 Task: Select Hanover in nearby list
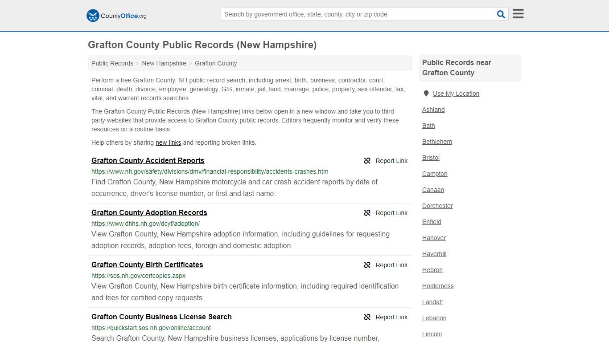click(434, 238)
